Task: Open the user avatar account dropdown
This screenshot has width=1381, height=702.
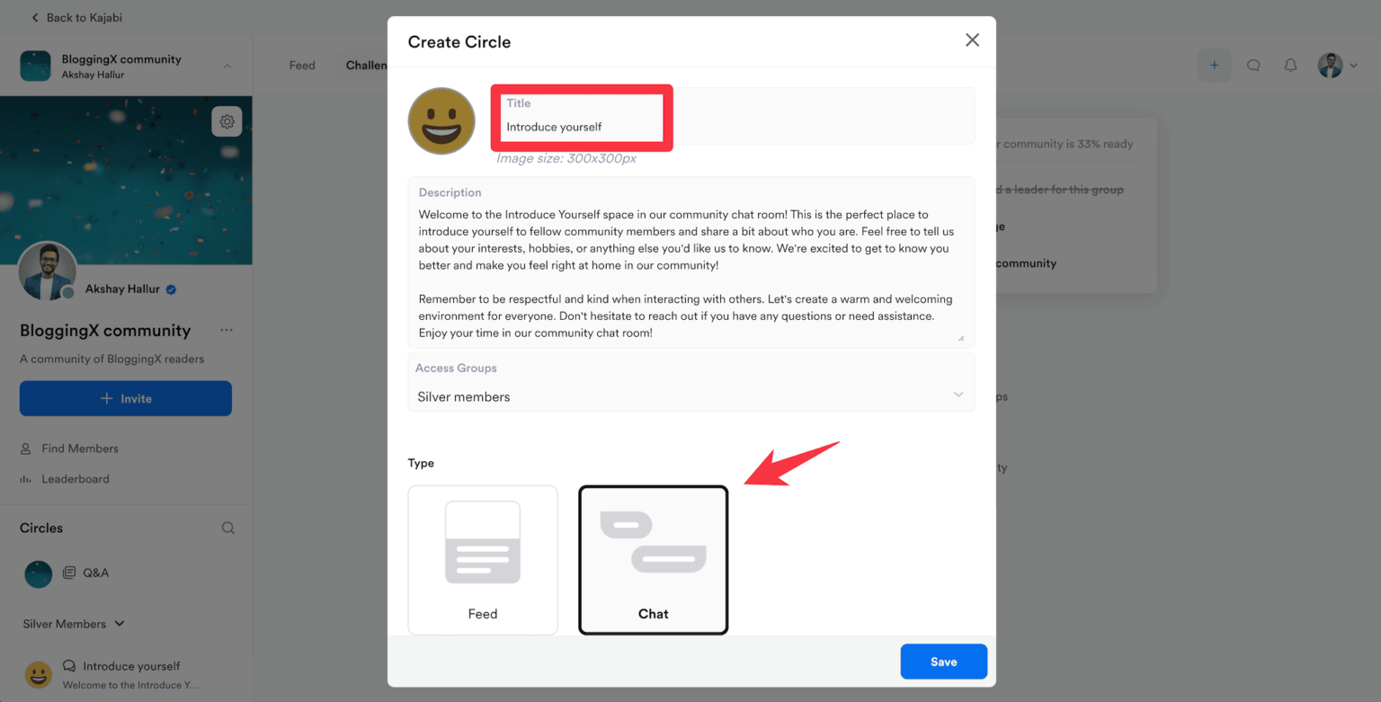Action: click(1338, 66)
